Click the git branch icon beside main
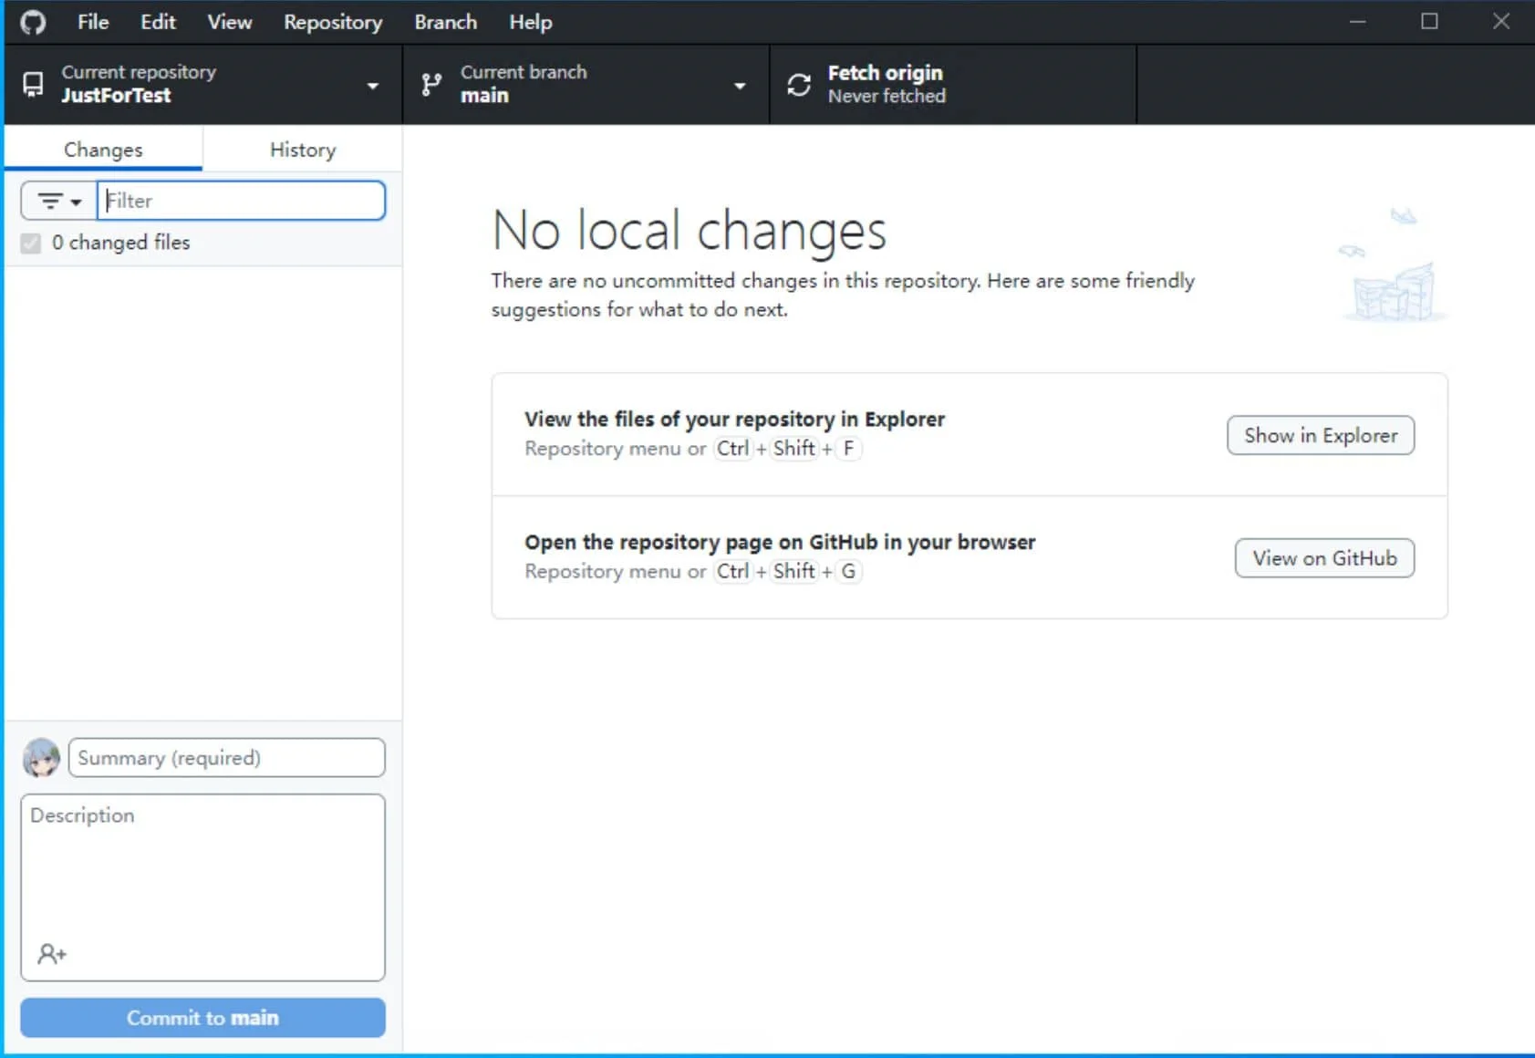1535x1058 pixels. (x=431, y=85)
